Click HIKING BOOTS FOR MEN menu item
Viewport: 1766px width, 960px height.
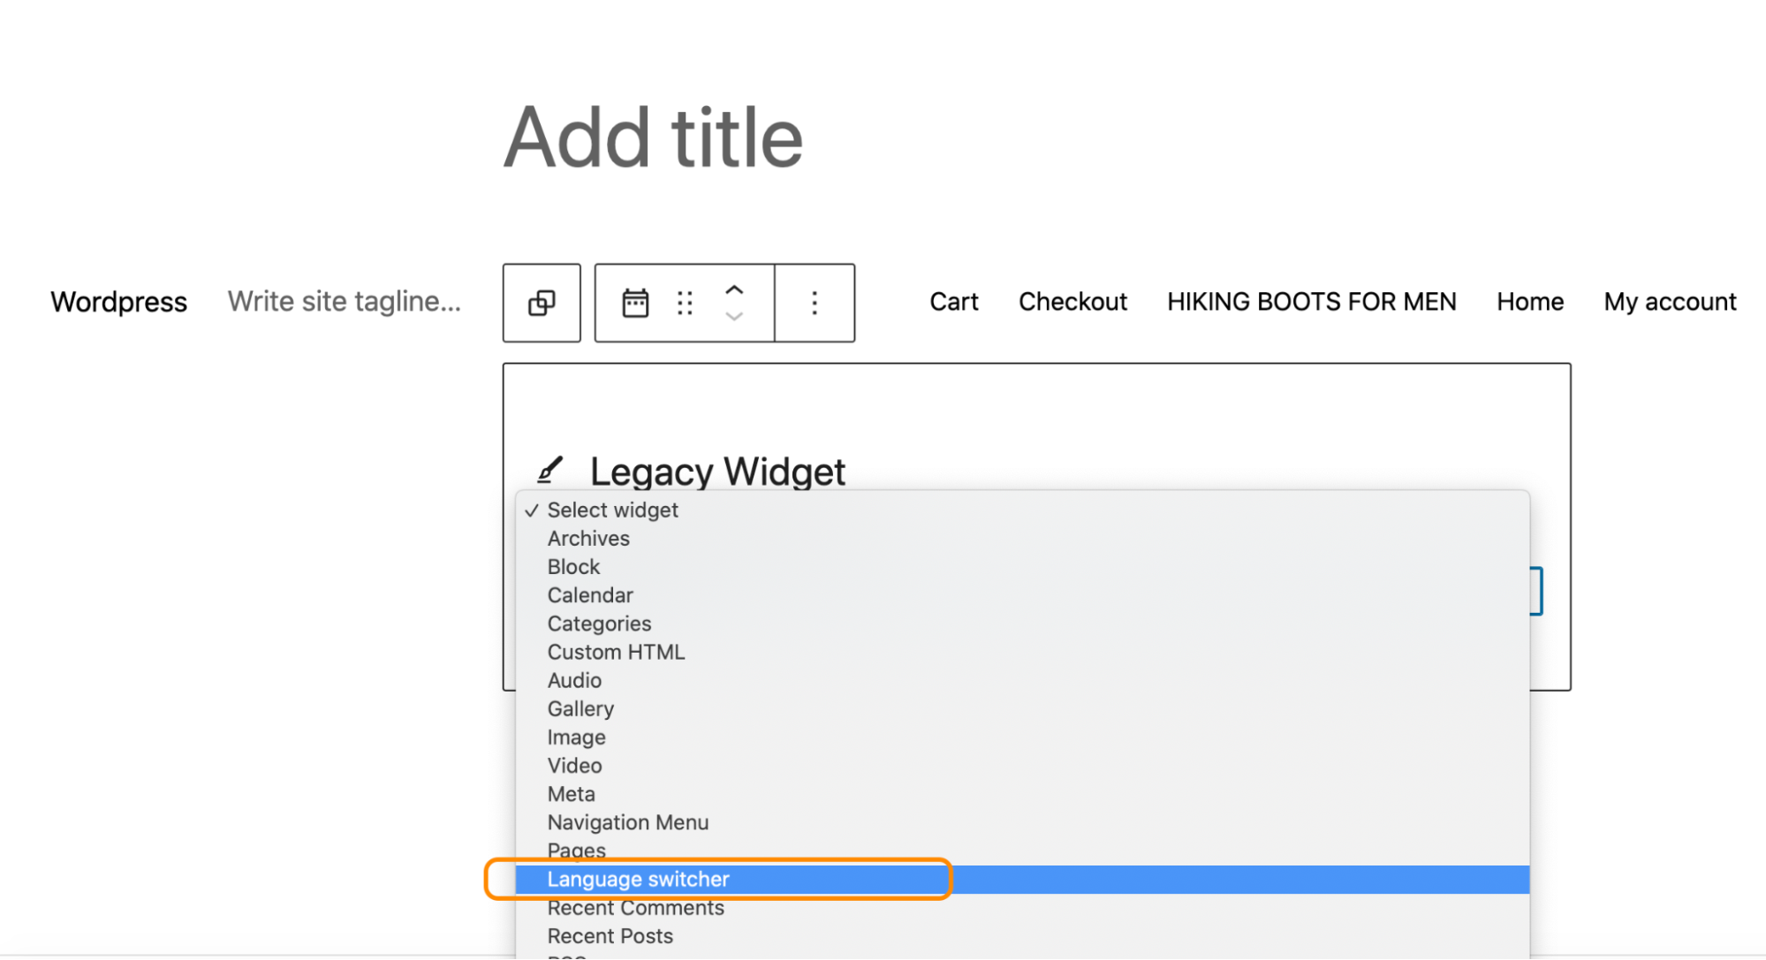(x=1311, y=302)
